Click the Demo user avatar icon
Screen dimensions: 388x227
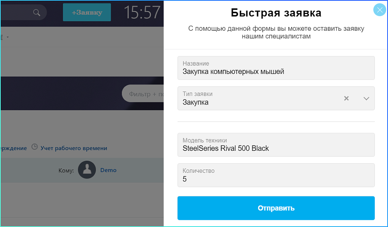(x=87, y=170)
